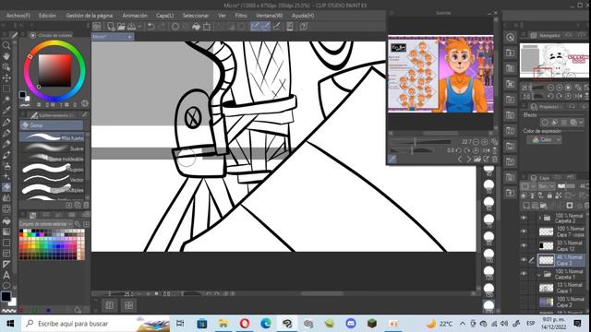This screenshot has width=591, height=332.
Task: Open the Gestión de la página menu
Action: [x=90, y=16]
